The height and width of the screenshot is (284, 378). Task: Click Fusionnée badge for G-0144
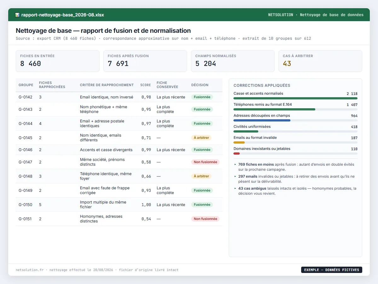point(202,123)
